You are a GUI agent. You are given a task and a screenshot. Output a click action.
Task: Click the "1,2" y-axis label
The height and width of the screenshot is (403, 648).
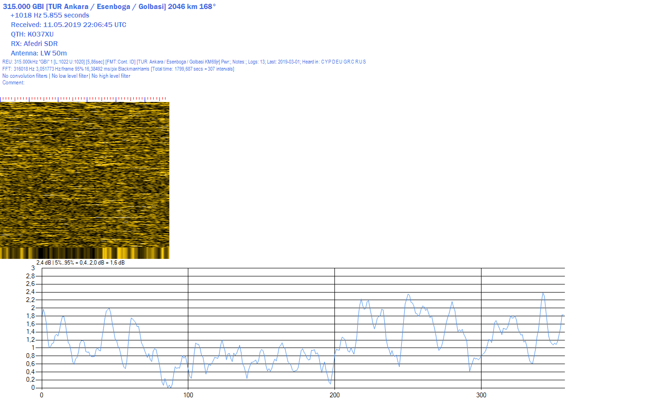[30, 340]
